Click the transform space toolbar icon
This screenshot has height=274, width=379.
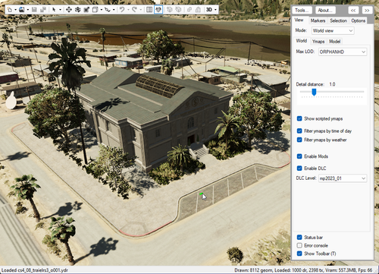95,10
